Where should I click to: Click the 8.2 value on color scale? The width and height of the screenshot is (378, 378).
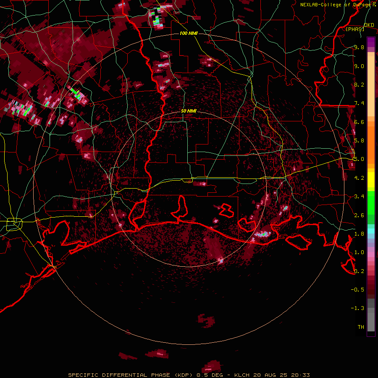(x=359, y=84)
